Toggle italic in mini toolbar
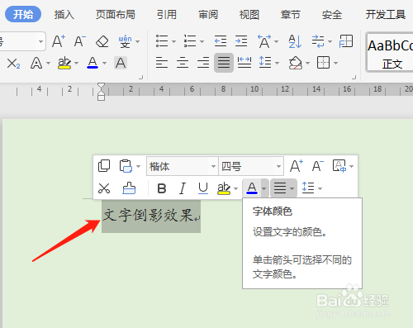This screenshot has height=328, width=413. [x=183, y=188]
